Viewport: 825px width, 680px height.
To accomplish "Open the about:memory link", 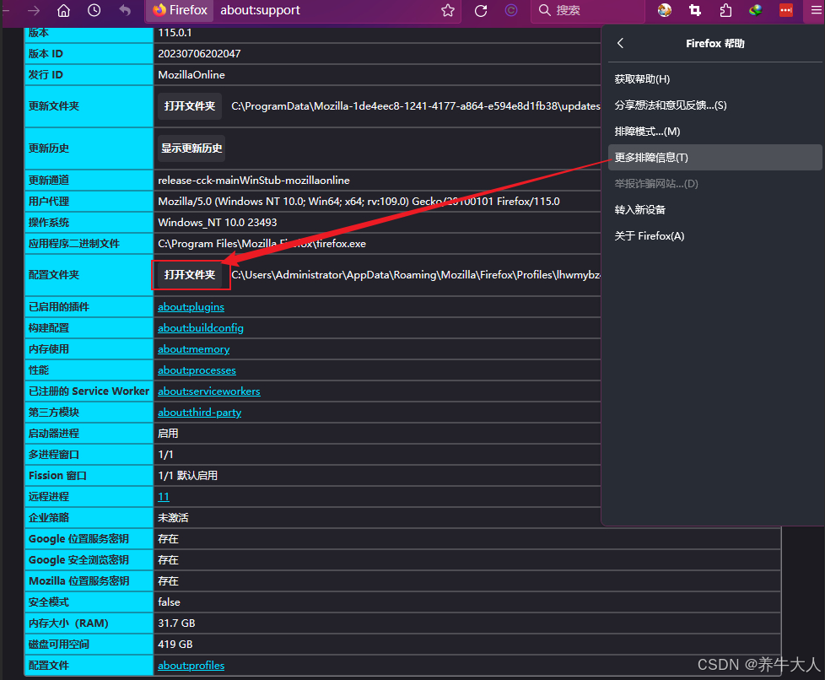I will pos(194,349).
